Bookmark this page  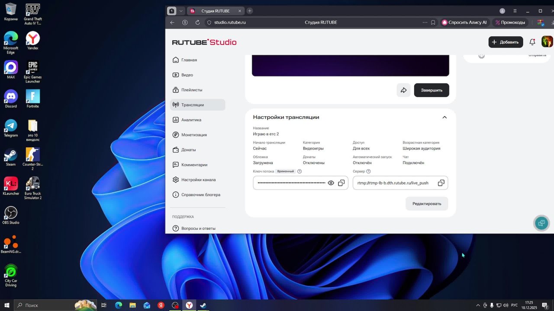click(x=433, y=22)
